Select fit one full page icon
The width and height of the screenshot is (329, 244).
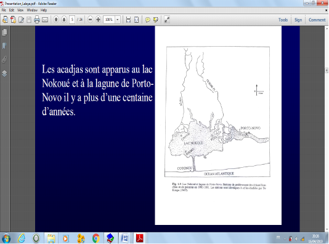pyautogui.click(x=136, y=20)
